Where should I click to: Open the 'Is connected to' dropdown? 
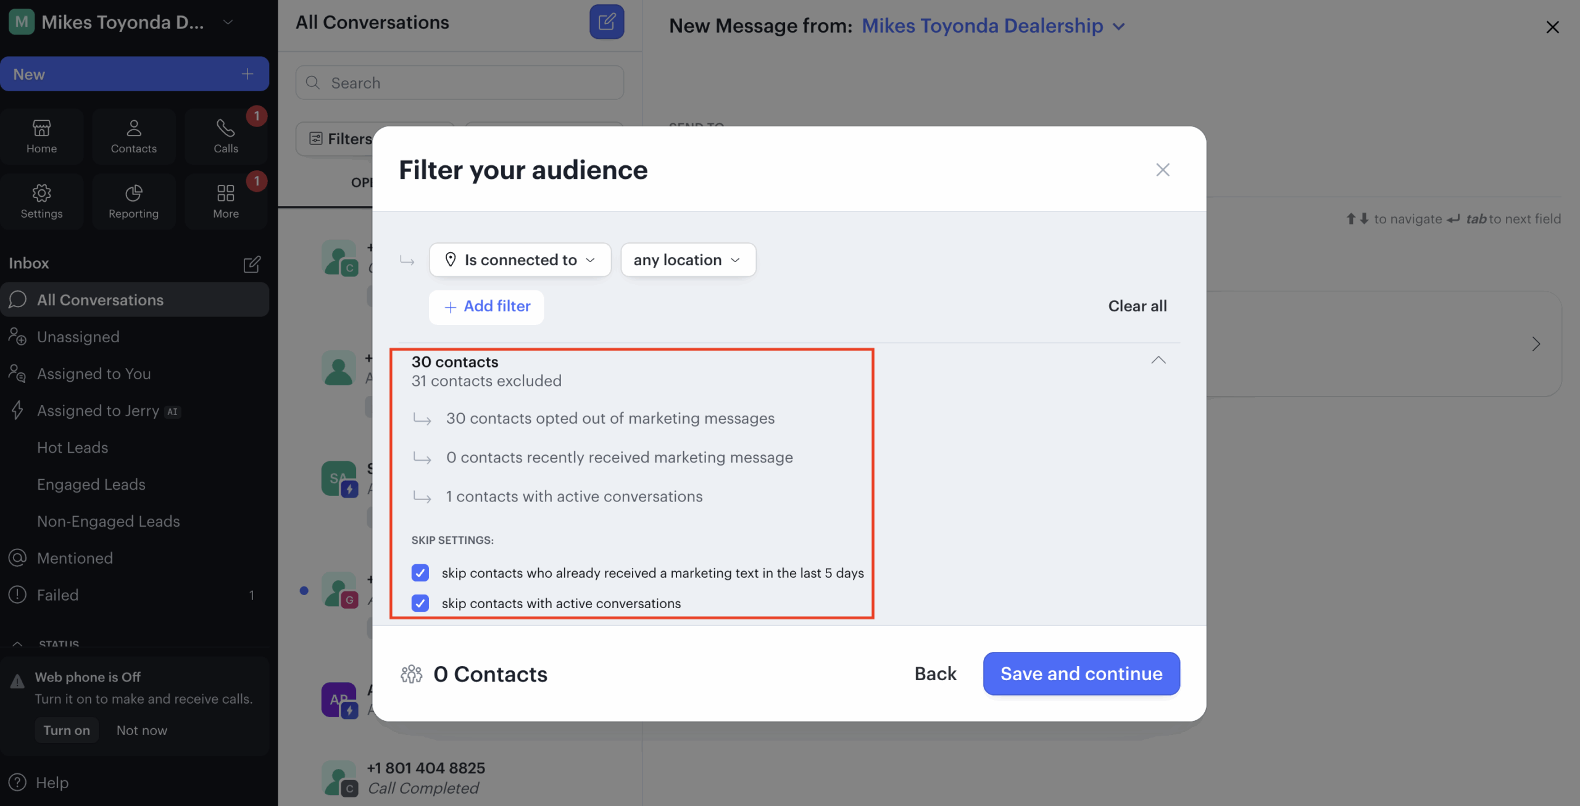click(520, 260)
